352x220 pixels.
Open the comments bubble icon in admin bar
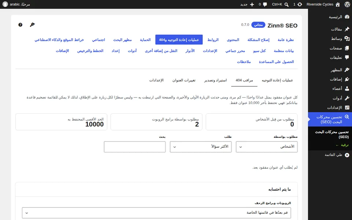click(265, 4)
